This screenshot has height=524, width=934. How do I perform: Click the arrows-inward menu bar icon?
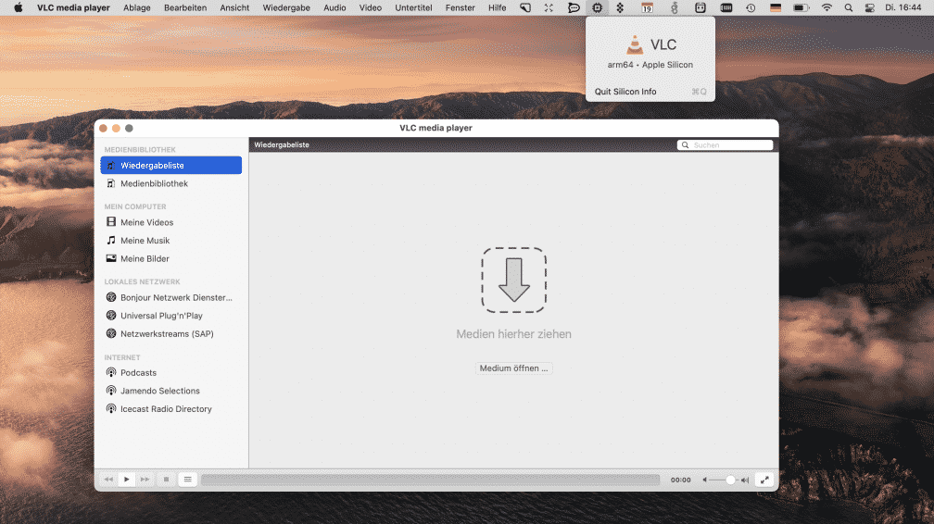549,7
